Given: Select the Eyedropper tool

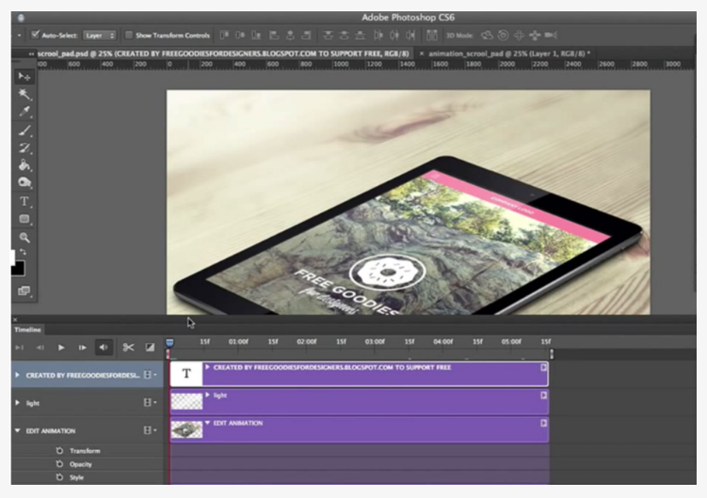Looking at the screenshot, I should pos(24,112).
